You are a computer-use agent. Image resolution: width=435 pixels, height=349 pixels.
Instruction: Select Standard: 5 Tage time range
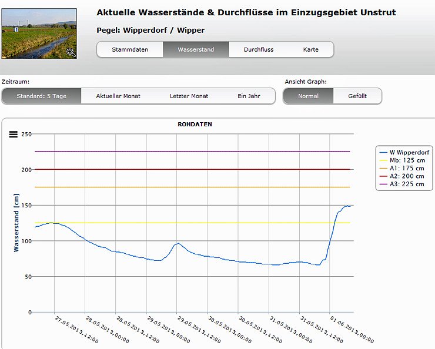41,96
